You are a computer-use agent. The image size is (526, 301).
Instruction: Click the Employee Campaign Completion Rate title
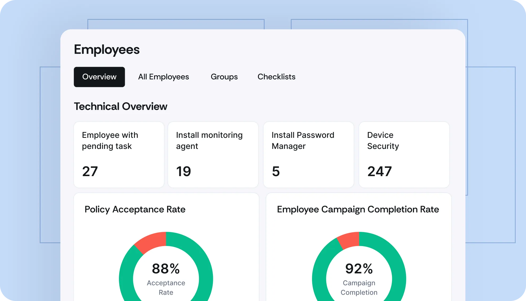(358, 209)
